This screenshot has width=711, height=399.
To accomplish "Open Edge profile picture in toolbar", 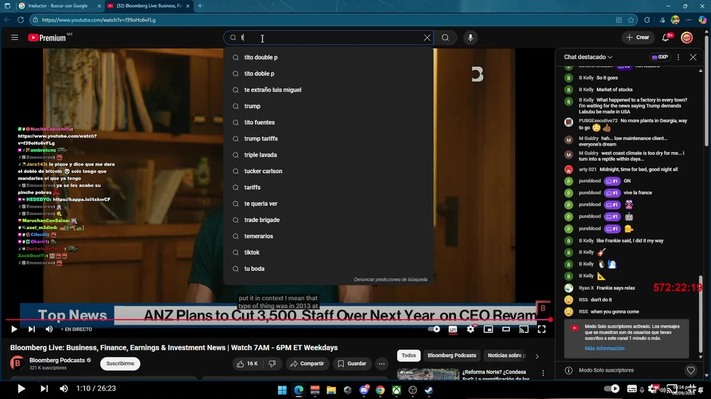I will click(x=675, y=20).
